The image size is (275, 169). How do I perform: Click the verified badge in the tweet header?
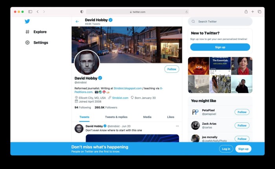(x=105, y=126)
